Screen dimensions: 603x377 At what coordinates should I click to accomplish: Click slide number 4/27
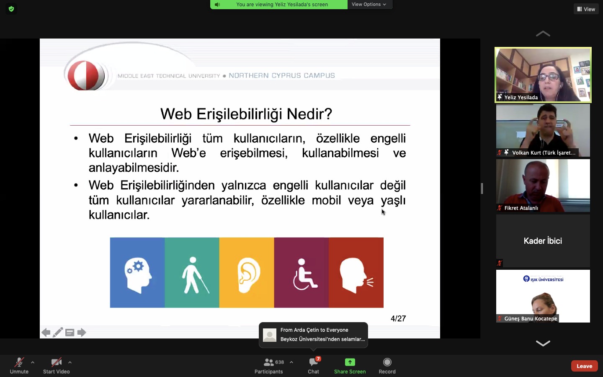(x=398, y=319)
